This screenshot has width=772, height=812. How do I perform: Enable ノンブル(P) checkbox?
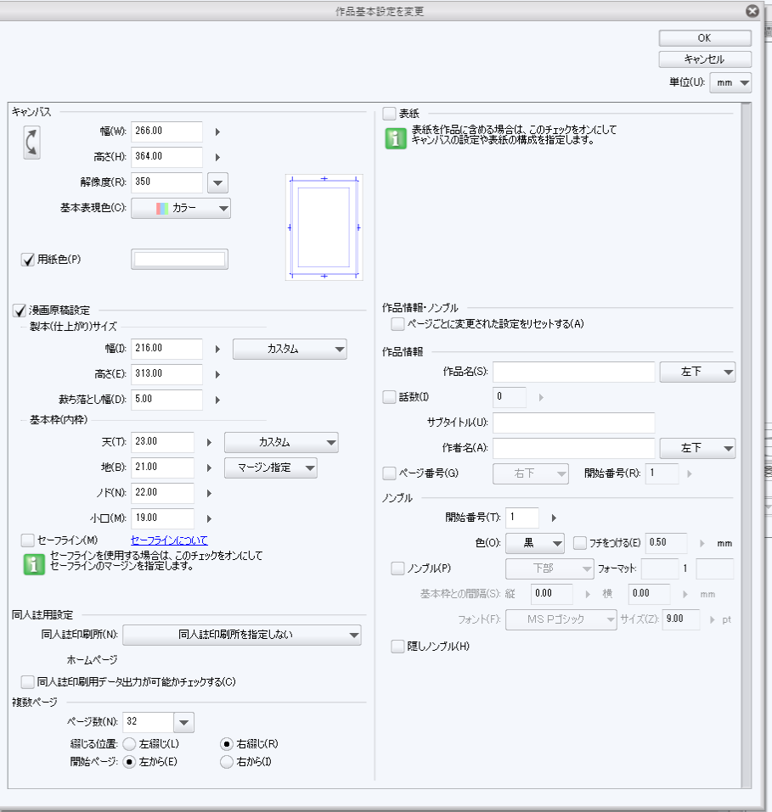397,568
